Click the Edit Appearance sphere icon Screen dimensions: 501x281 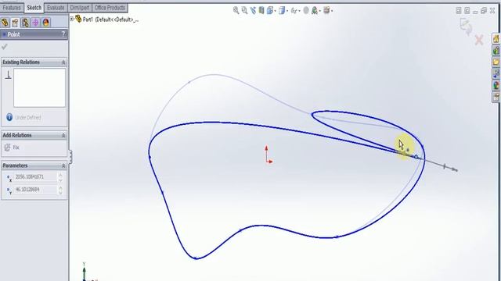point(306,10)
